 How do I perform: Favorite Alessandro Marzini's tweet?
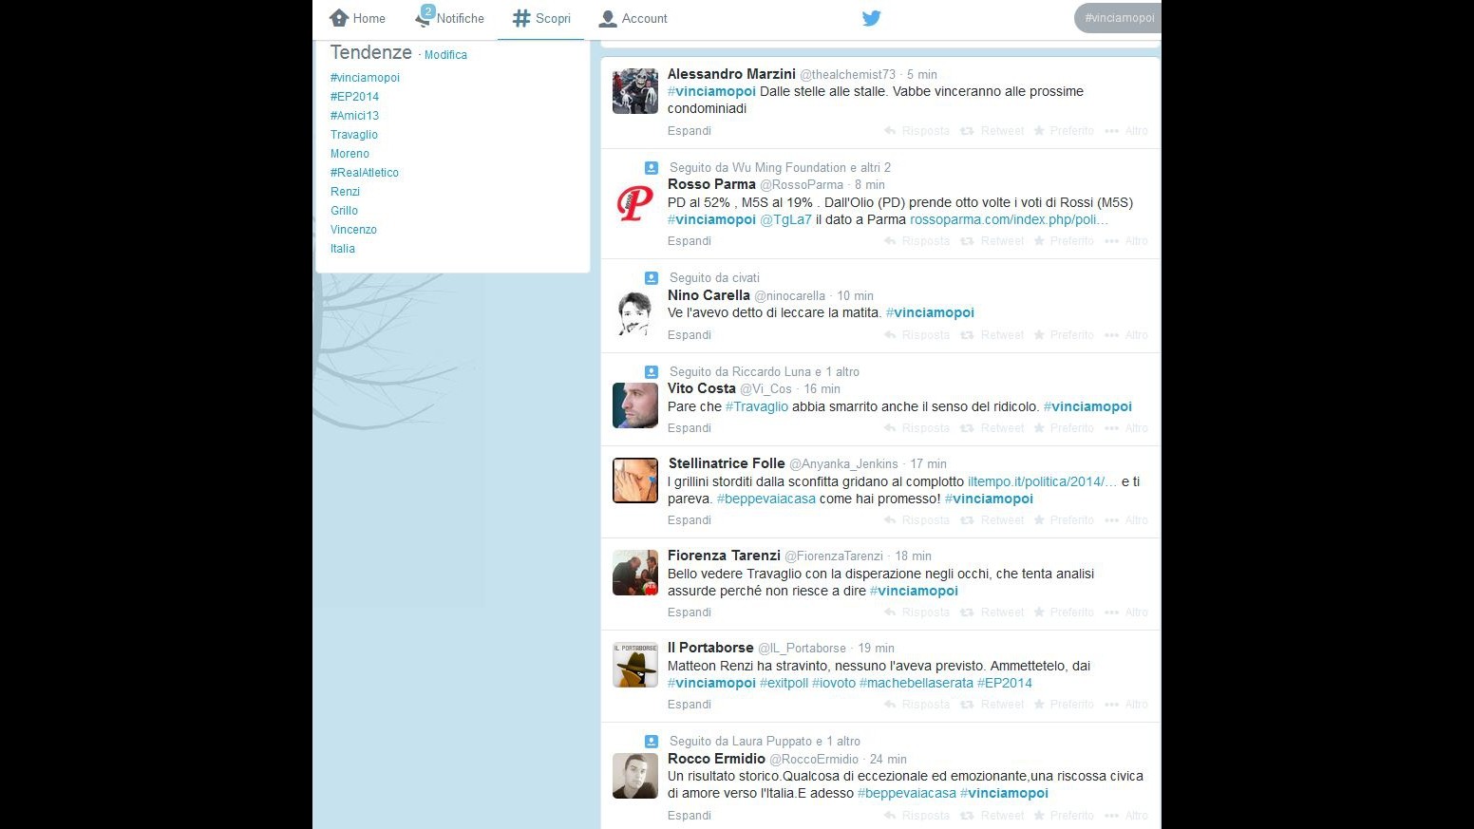1064,131
